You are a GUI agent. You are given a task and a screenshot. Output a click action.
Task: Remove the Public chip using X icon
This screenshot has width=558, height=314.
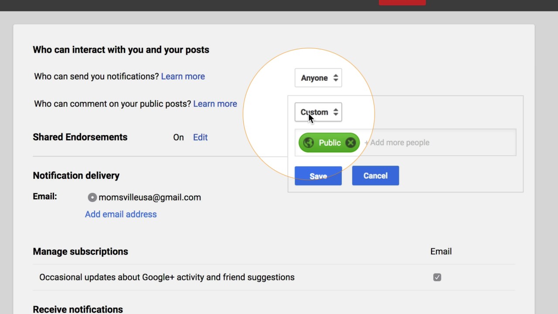click(x=350, y=143)
